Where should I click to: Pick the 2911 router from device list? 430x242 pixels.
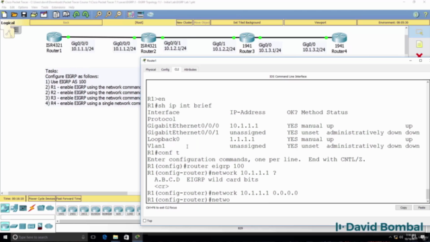[x=84, y=210]
